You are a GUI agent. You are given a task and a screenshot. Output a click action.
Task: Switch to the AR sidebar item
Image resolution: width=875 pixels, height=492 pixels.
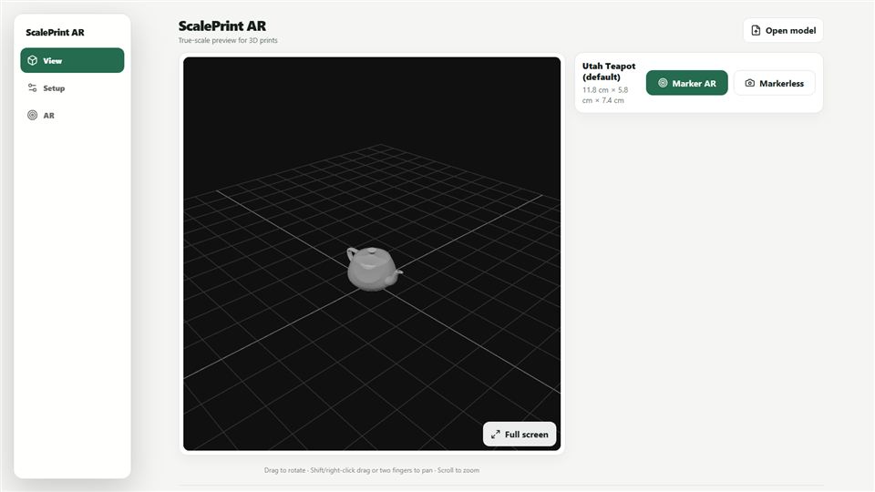tap(72, 116)
